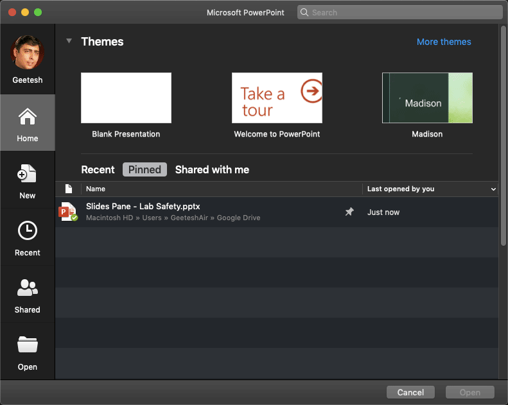Click the search magnifier icon
Viewport: 508px width, 405px height.
(x=304, y=12)
